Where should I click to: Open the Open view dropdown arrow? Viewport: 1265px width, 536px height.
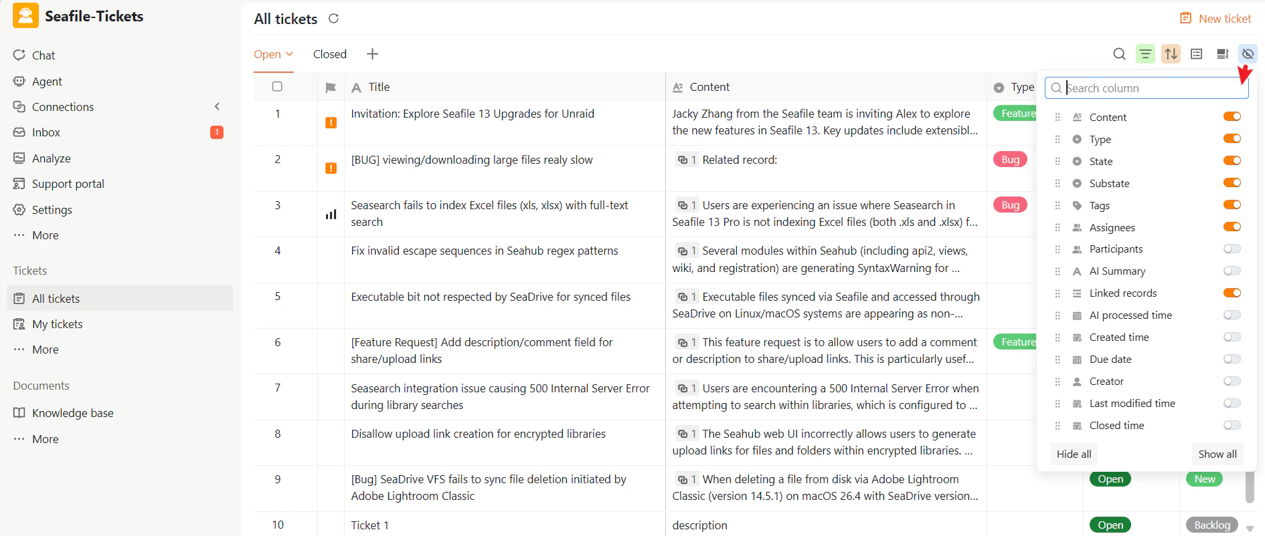click(x=289, y=54)
